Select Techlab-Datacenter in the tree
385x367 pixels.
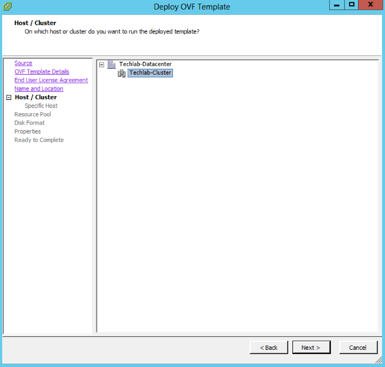coord(145,64)
